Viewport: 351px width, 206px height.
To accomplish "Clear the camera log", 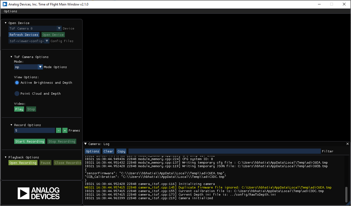I will tap(108, 151).
